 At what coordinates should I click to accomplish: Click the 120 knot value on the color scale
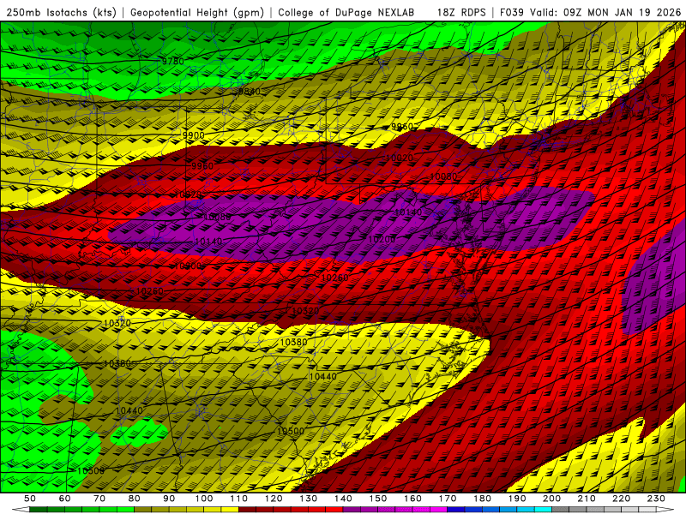274,499
